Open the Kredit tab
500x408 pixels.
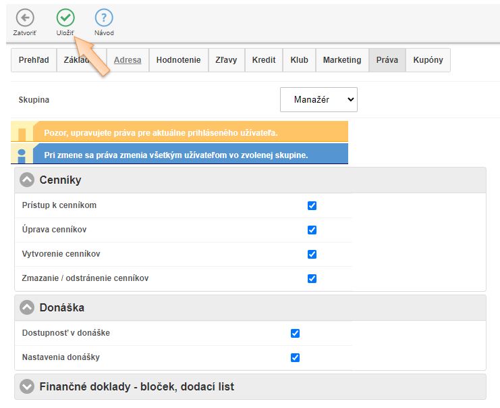(x=264, y=60)
